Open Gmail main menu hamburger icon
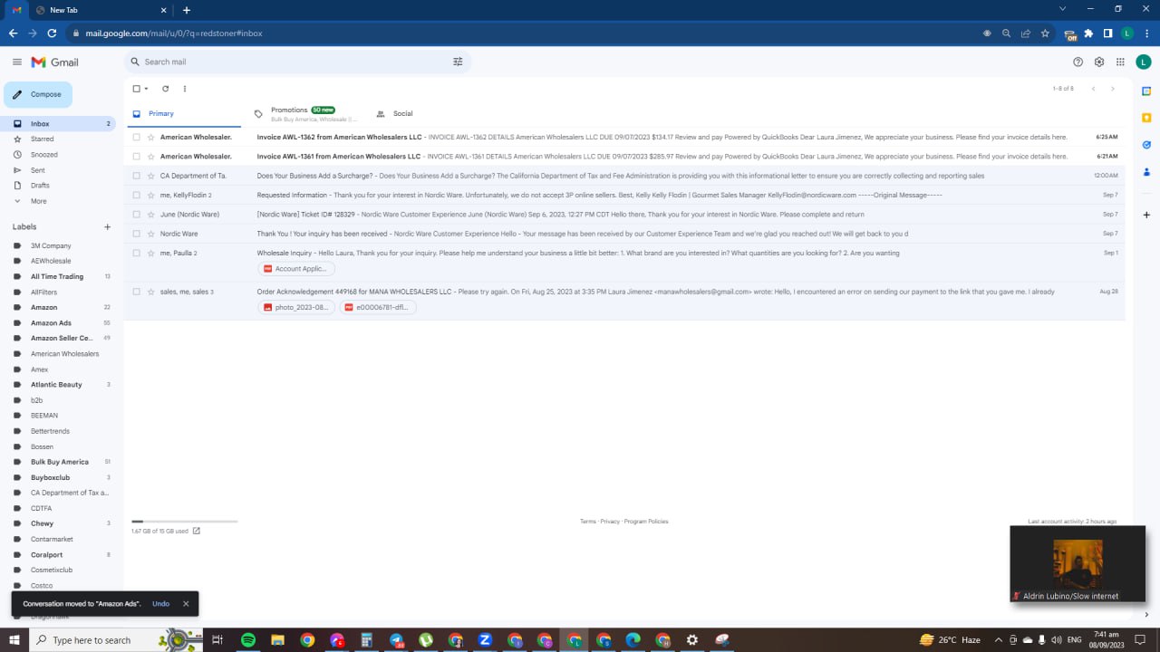 pos(16,62)
